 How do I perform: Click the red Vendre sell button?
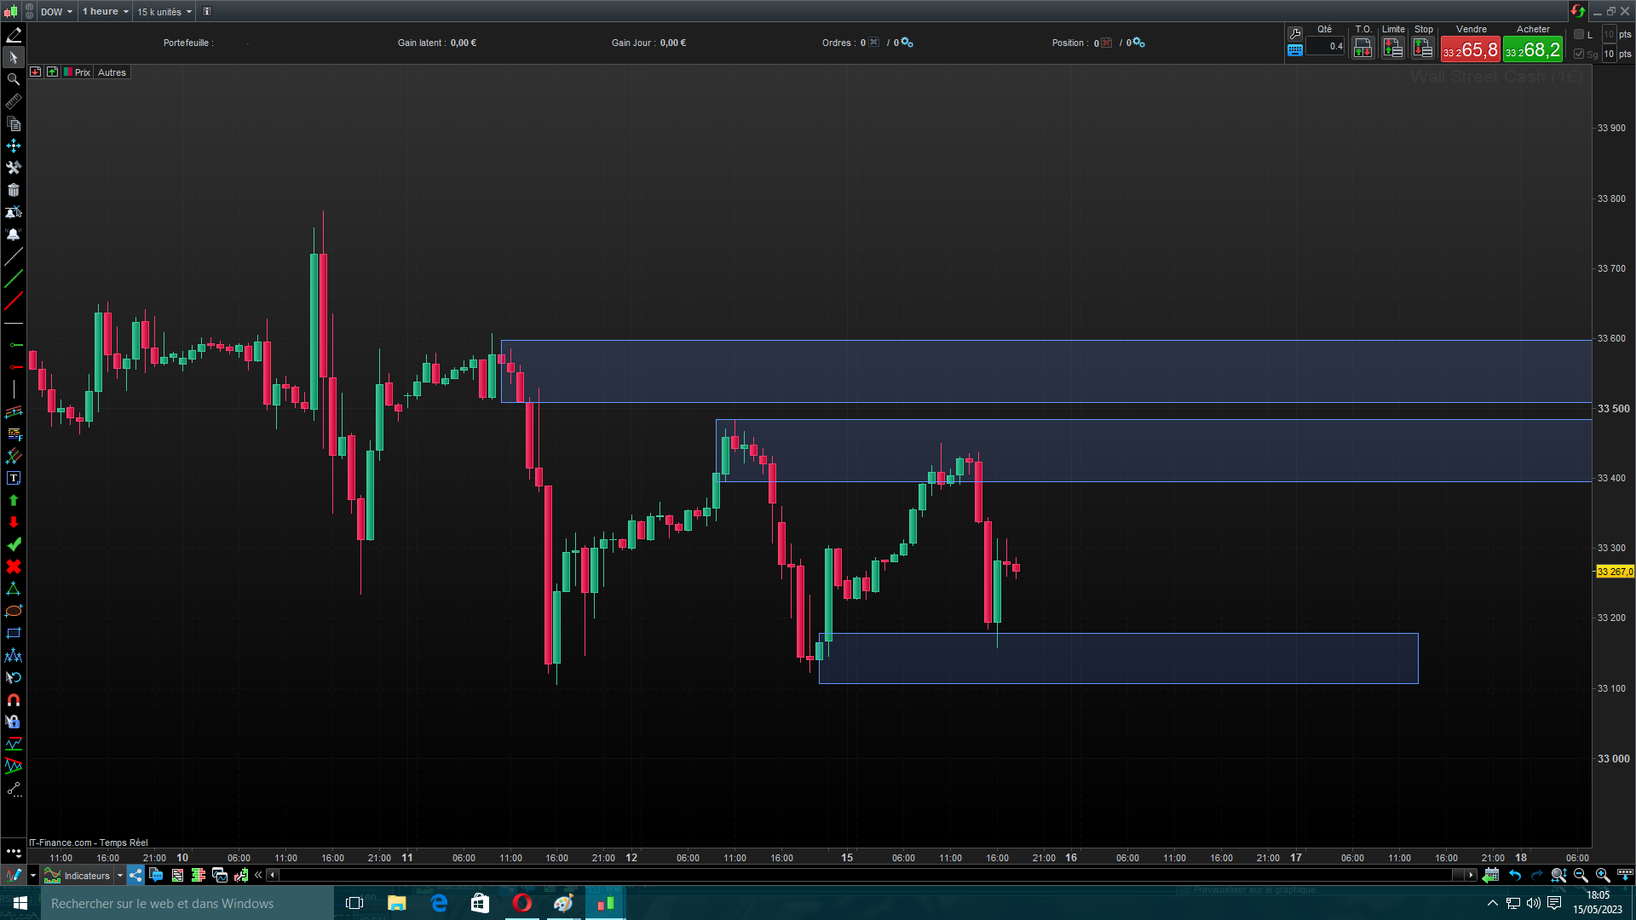point(1470,50)
